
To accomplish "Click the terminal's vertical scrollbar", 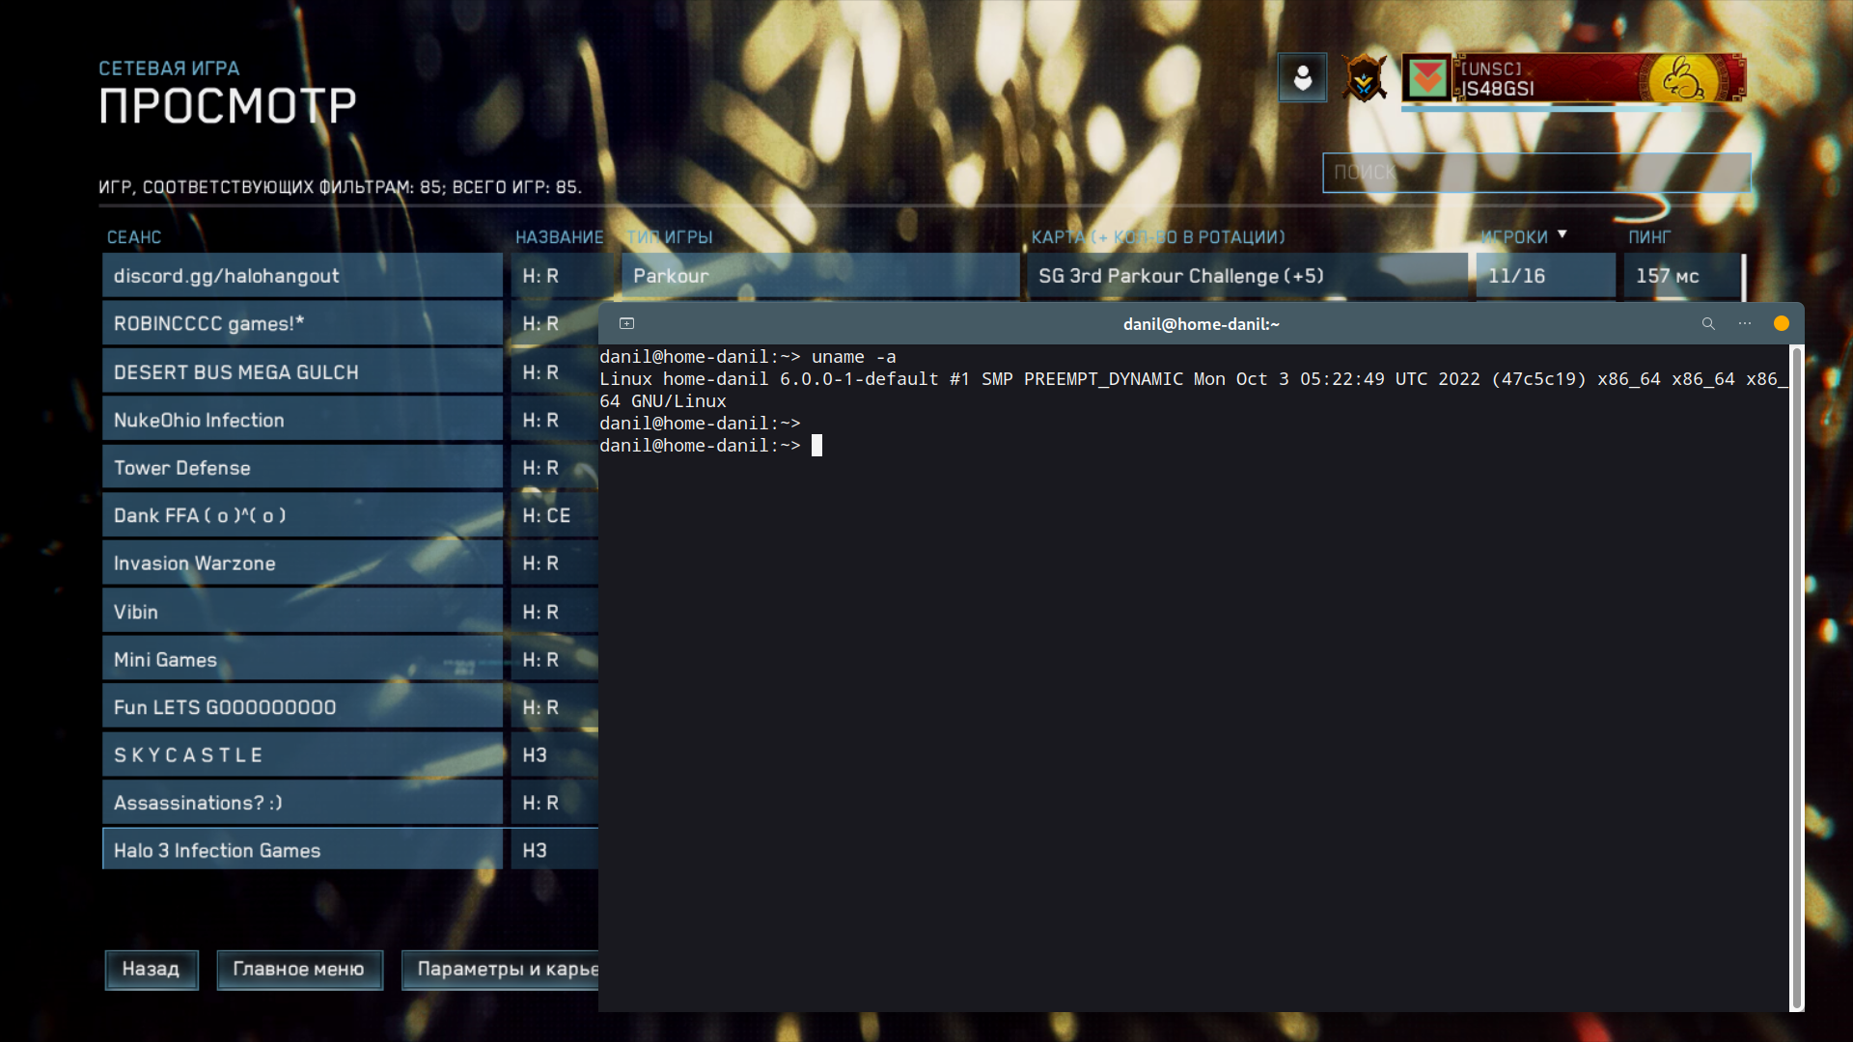I will tap(1796, 677).
